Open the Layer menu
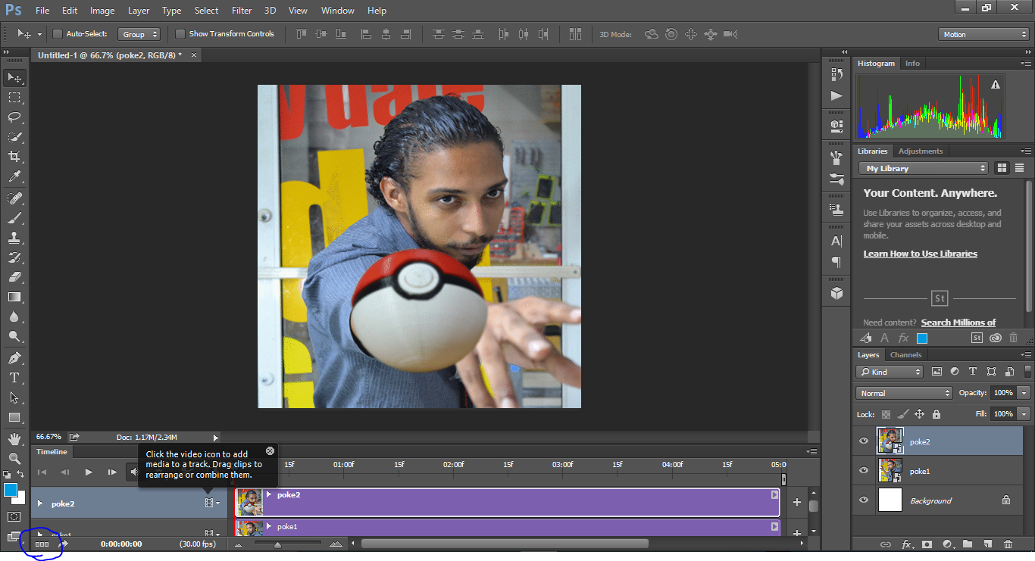The image size is (1035, 561). click(x=139, y=11)
